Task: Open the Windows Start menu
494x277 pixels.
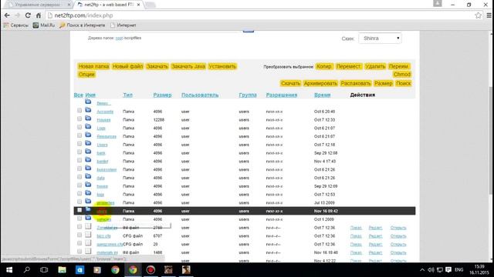Action: tap(9, 270)
